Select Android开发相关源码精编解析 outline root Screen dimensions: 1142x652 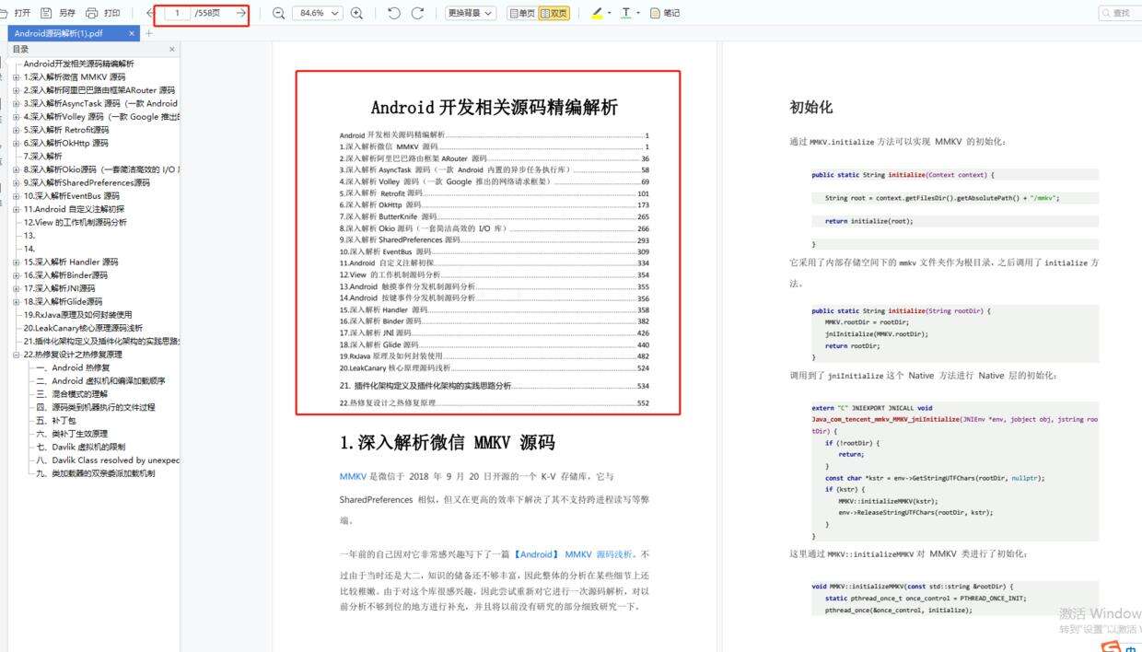click(x=78, y=64)
